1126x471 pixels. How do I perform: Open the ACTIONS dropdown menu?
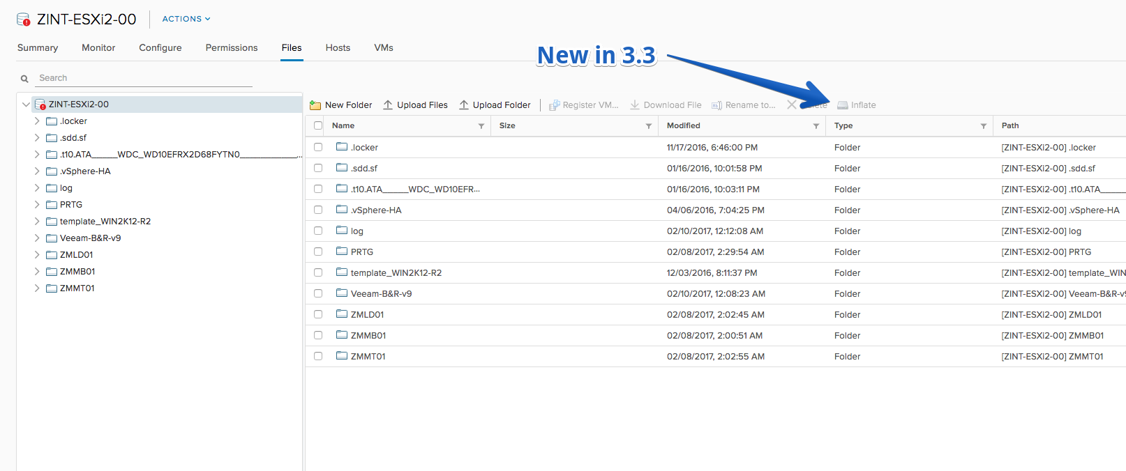186,19
